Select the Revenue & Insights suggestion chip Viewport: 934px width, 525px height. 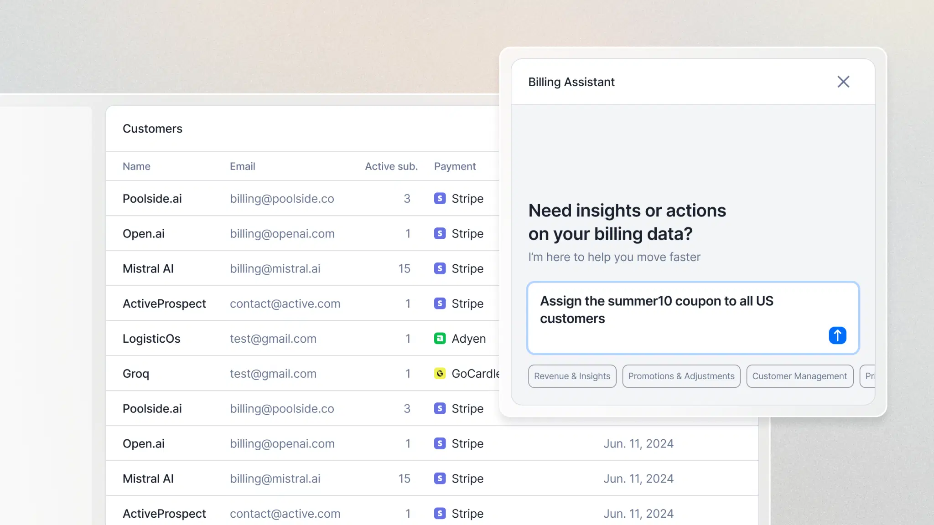point(572,376)
